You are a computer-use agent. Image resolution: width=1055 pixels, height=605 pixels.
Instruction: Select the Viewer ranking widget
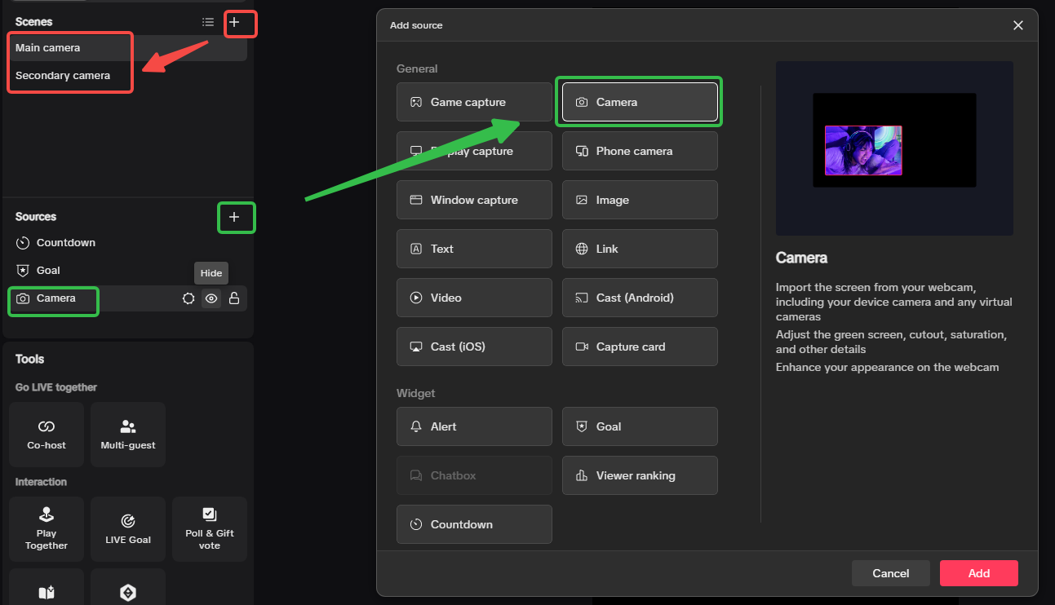(x=639, y=475)
